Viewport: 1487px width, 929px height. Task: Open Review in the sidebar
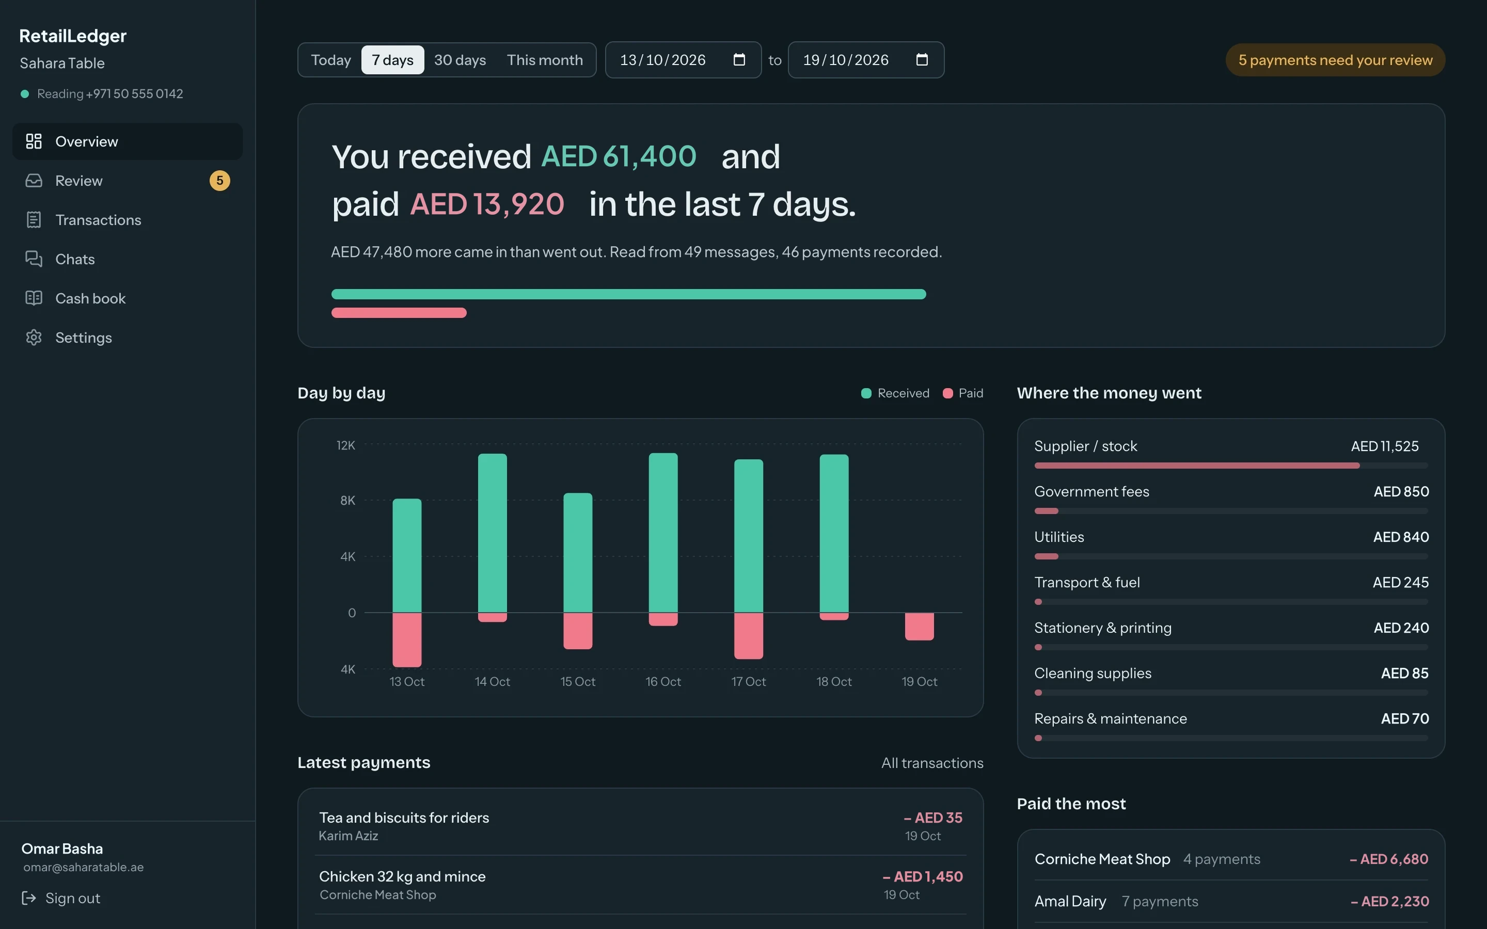(x=127, y=181)
